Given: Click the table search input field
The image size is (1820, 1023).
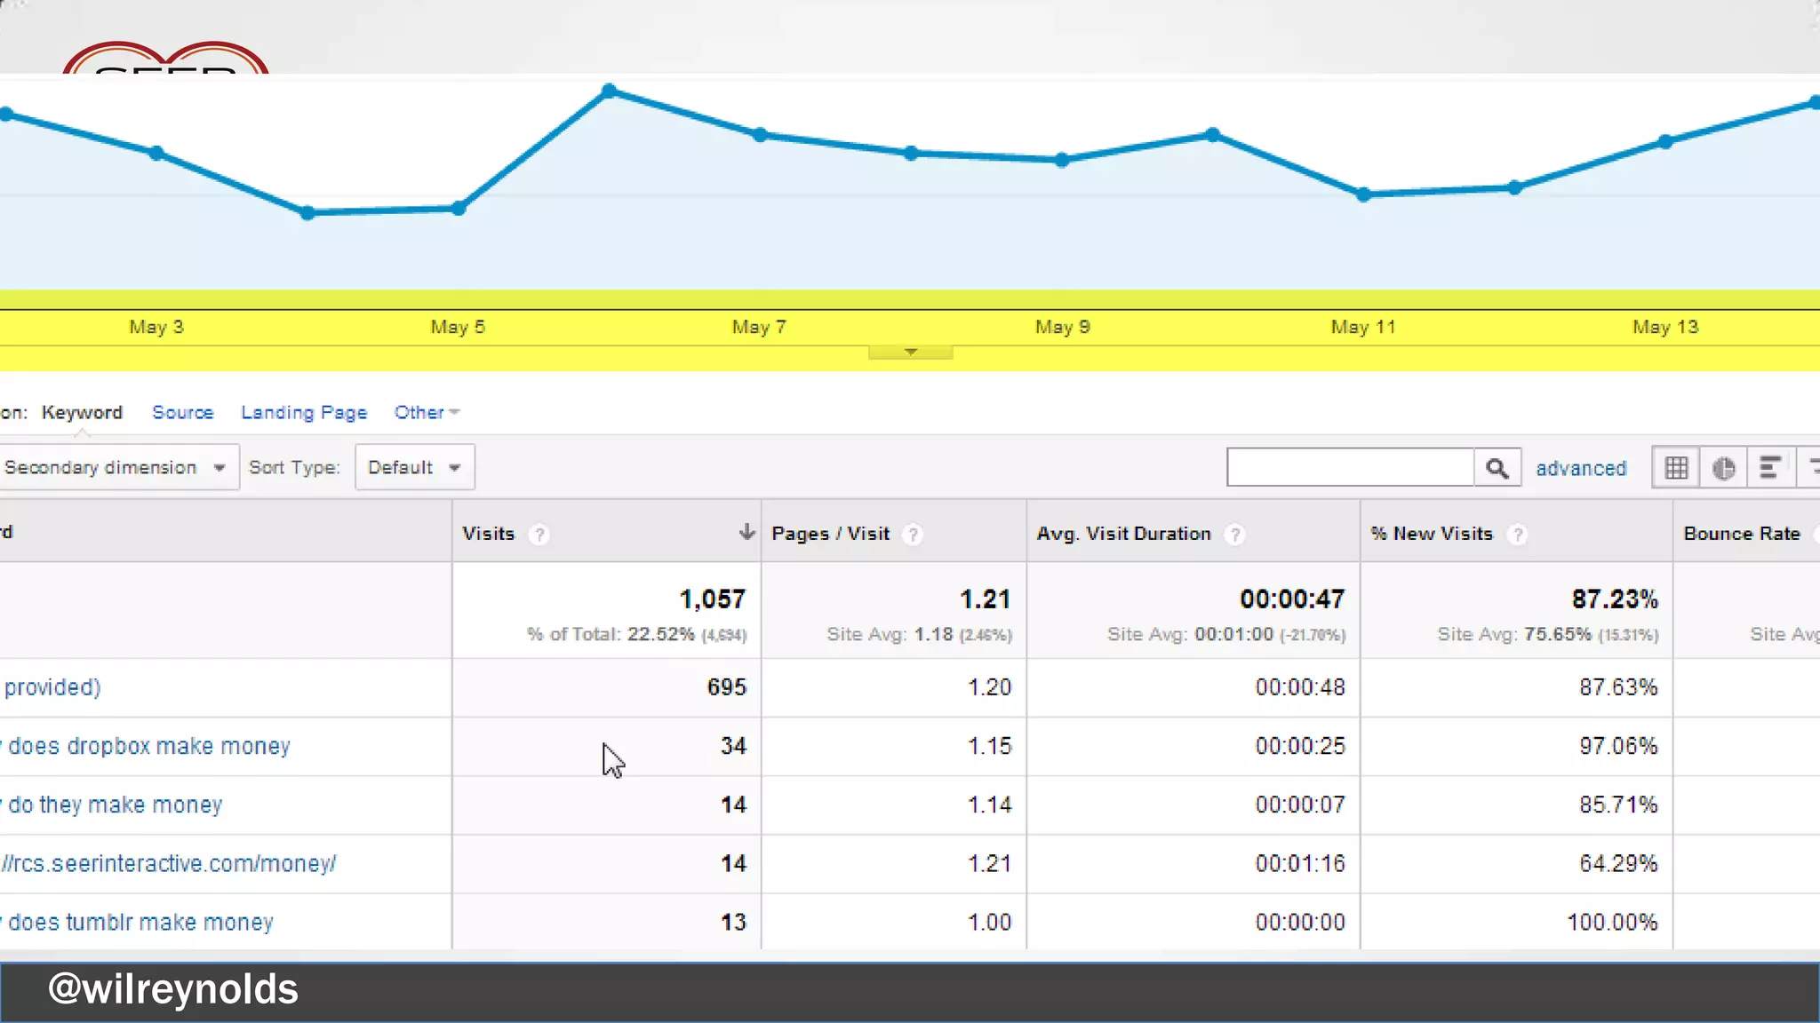Looking at the screenshot, I should (x=1349, y=468).
